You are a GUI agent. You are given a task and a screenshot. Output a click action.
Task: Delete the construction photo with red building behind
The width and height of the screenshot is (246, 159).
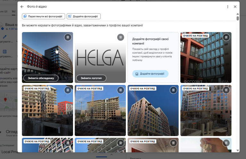coord(68,90)
